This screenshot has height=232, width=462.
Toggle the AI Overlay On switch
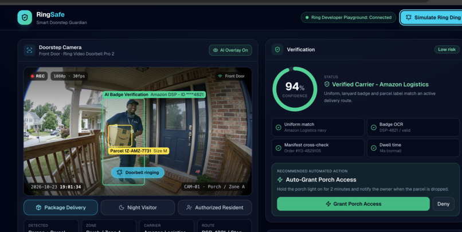pos(230,50)
